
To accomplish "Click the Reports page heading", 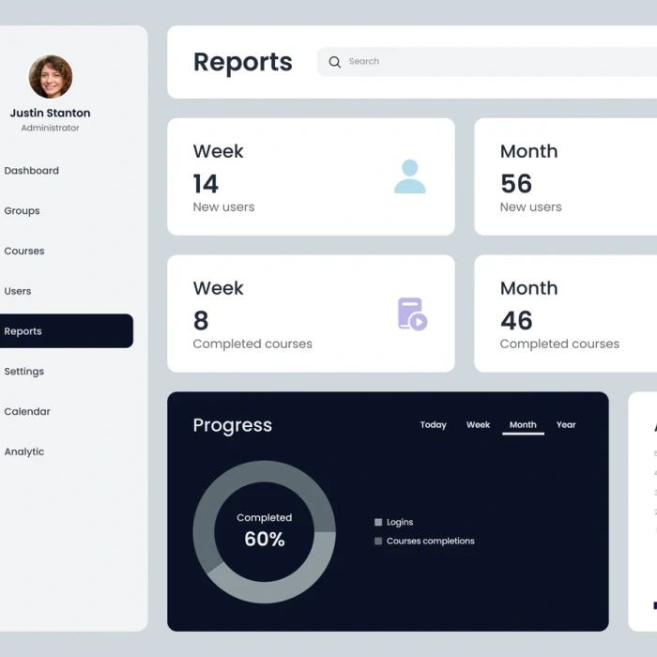I will coord(242,63).
